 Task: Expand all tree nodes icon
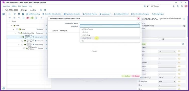[10, 18]
